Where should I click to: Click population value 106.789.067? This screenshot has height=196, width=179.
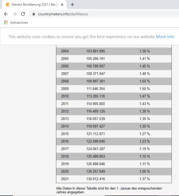pyautogui.click(x=96, y=66)
